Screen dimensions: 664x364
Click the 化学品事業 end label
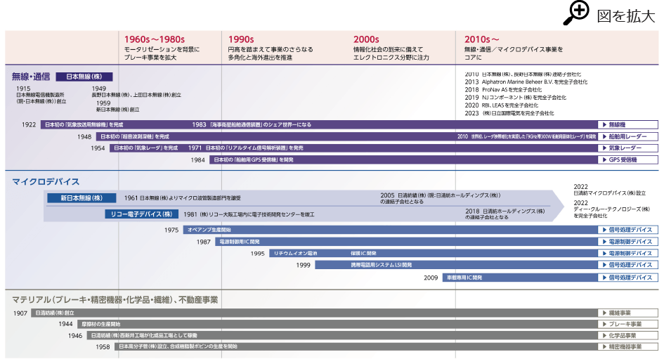point(628,336)
